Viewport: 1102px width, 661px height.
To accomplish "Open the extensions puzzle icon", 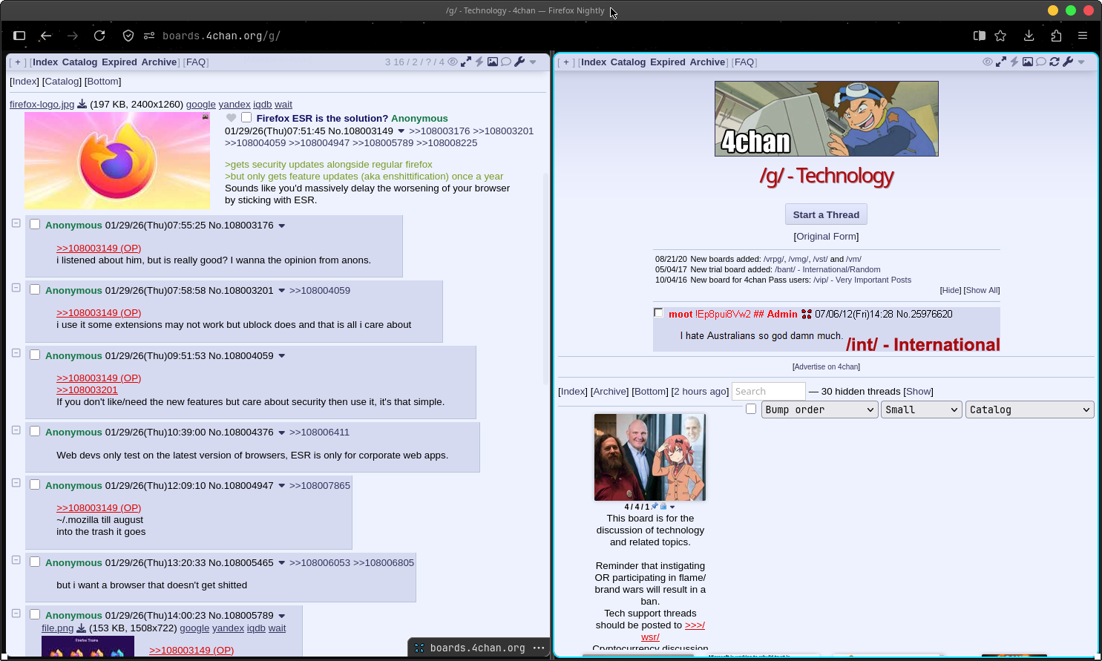I will pyautogui.click(x=1056, y=36).
